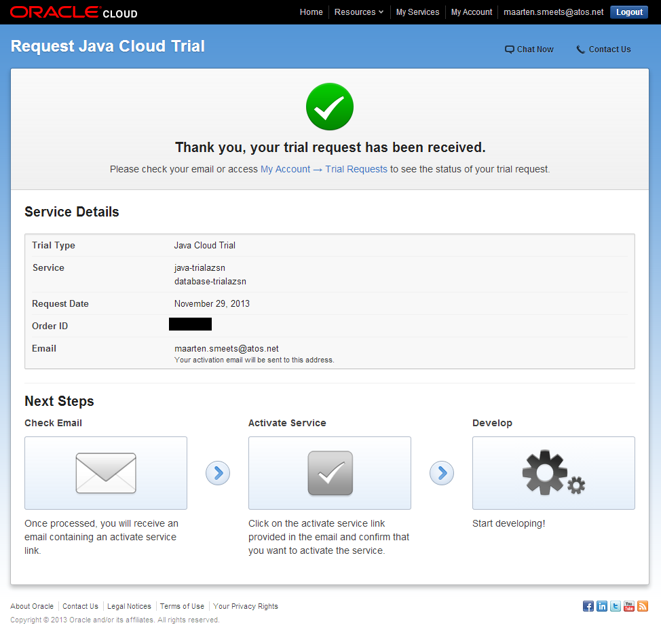
Task: Click the 'Next Steps' heading
Action: [x=59, y=401]
